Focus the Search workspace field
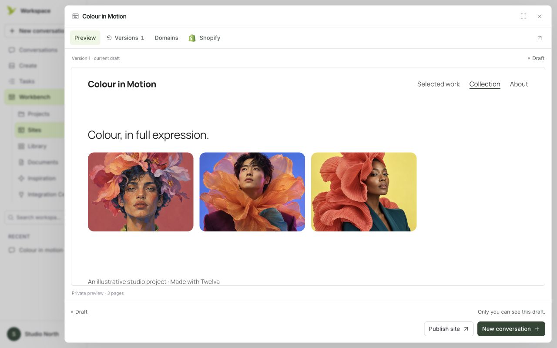Image resolution: width=557 pixels, height=348 pixels. (35, 217)
